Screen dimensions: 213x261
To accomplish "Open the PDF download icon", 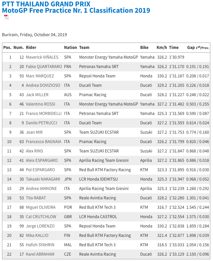I will [x=6, y=17].
